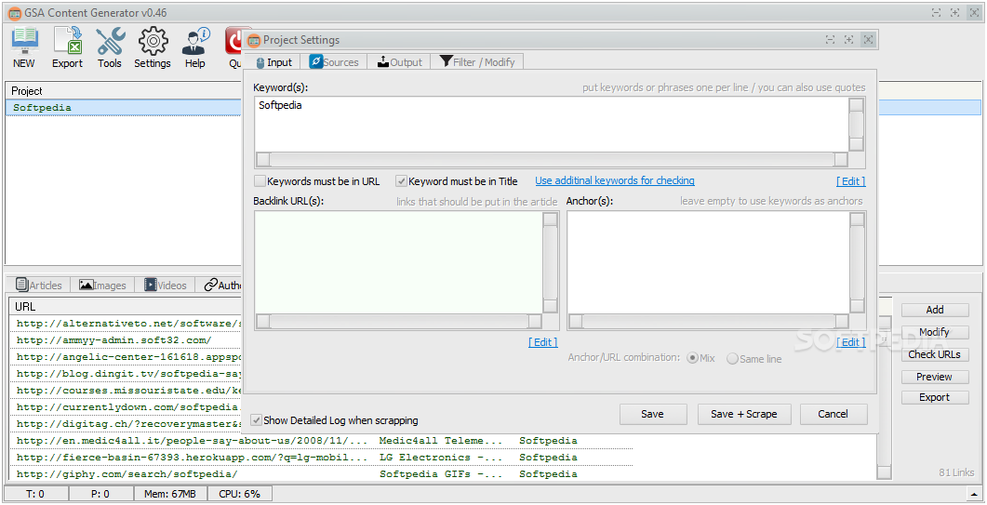This screenshot has width=987, height=505.
Task: Click the URL list vertical scrollbar arrow
Action: pos(885,472)
